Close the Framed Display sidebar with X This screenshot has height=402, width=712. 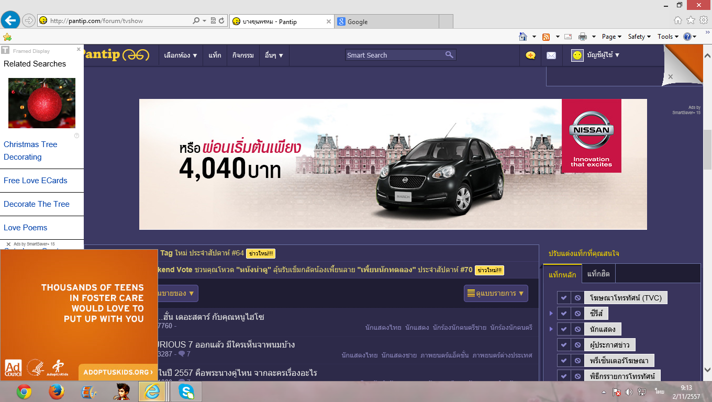click(x=79, y=49)
